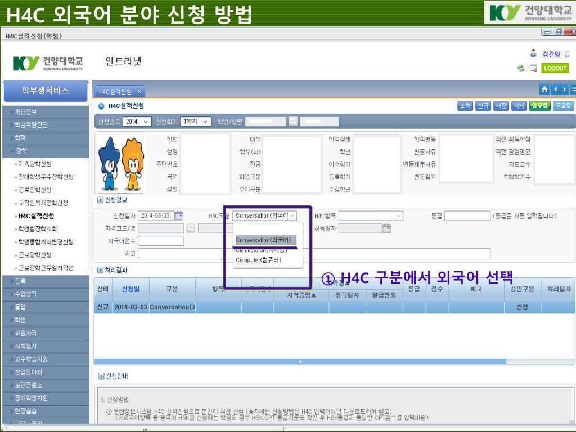The image size is (576, 432).
Task: Click the left arrow tab navigation icon
Action: tap(555, 89)
